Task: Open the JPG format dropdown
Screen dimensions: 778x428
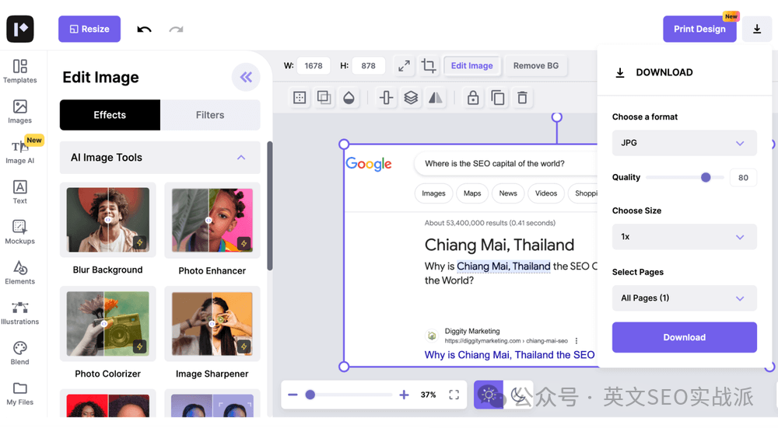Action: pos(684,143)
